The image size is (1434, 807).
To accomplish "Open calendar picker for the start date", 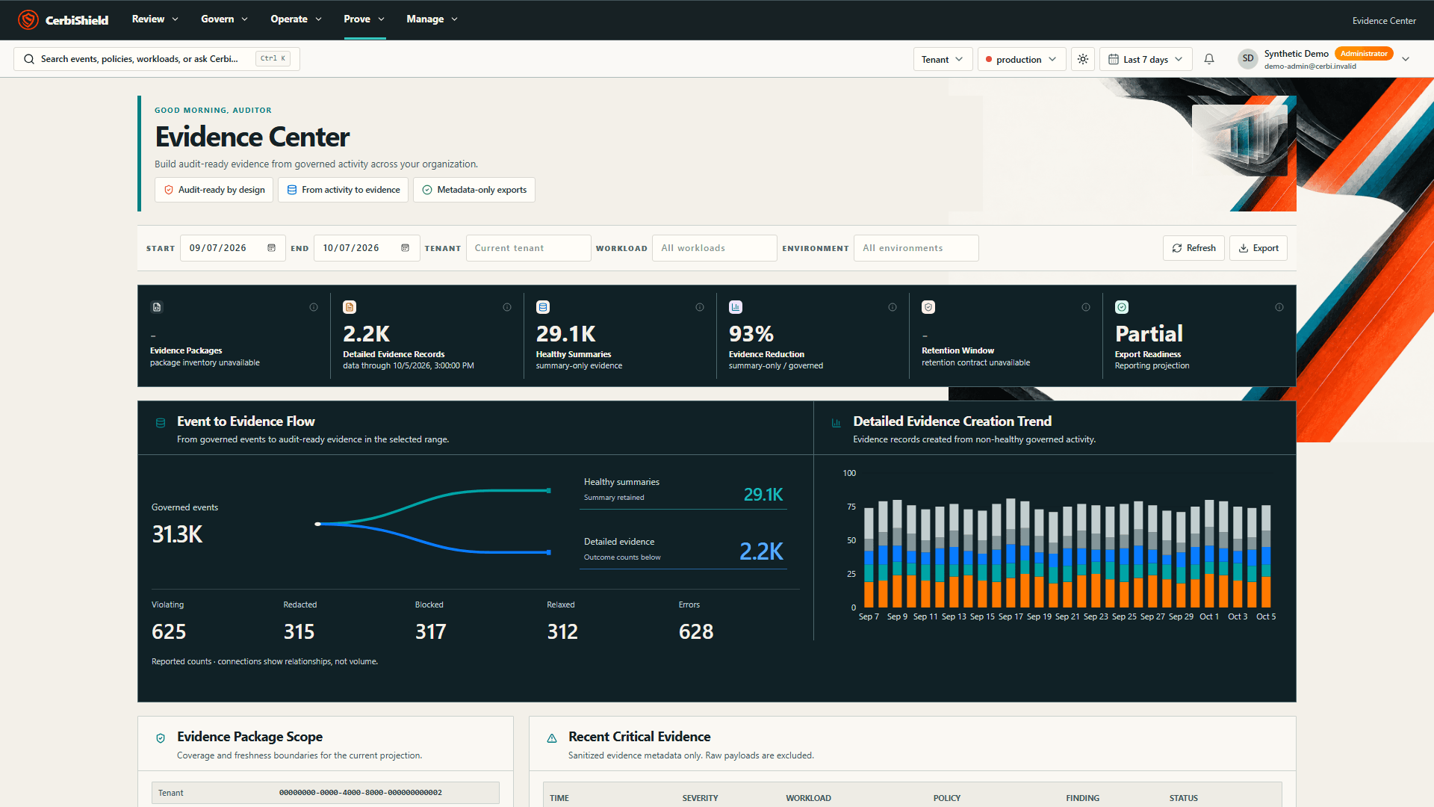I will 271,248.
